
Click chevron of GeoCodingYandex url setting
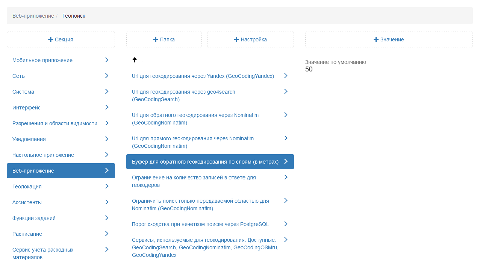tap(286, 76)
